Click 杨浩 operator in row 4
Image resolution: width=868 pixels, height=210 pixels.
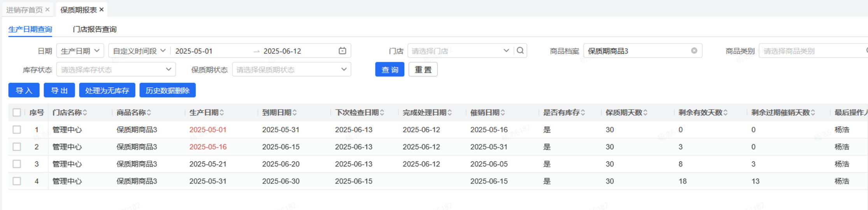(x=842, y=181)
